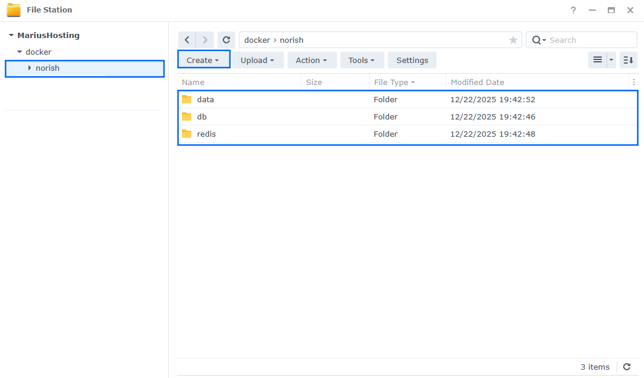Image resolution: width=644 pixels, height=378 pixels.
Task: Click the File Station icon in the header
Action: click(13, 10)
